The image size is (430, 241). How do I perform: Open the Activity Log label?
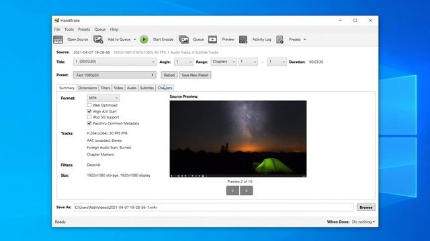pos(261,39)
